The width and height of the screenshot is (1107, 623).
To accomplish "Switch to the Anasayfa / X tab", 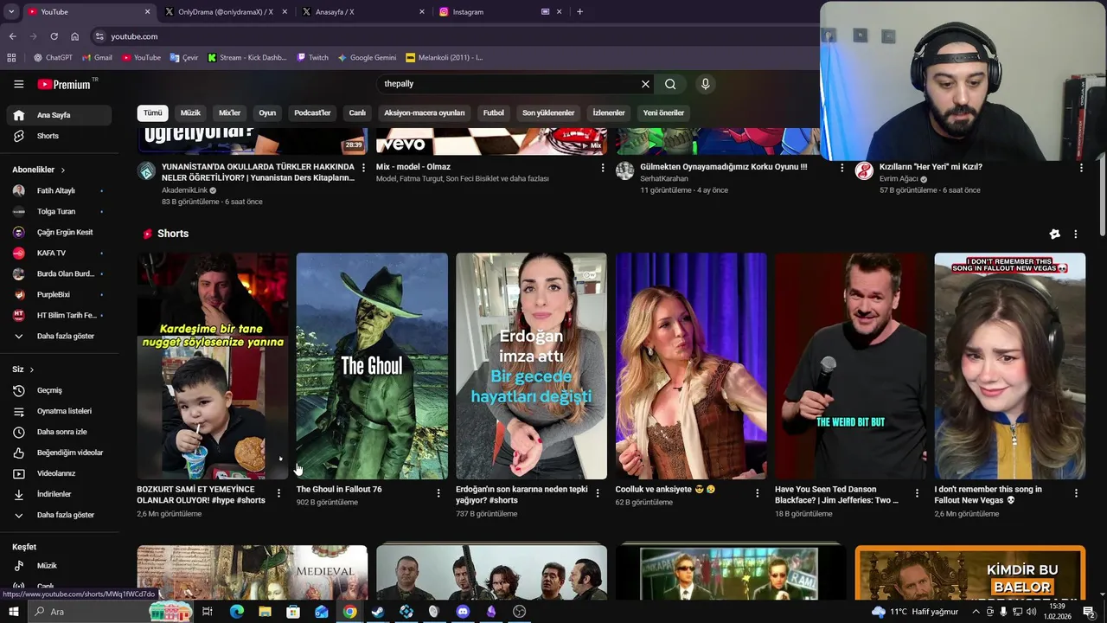I will tap(362, 12).
